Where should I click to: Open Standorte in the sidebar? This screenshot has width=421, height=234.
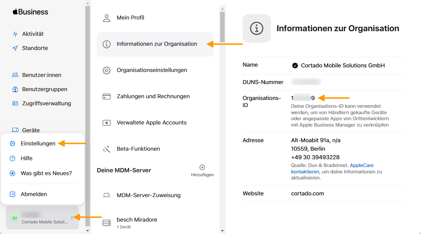[35, 48]
